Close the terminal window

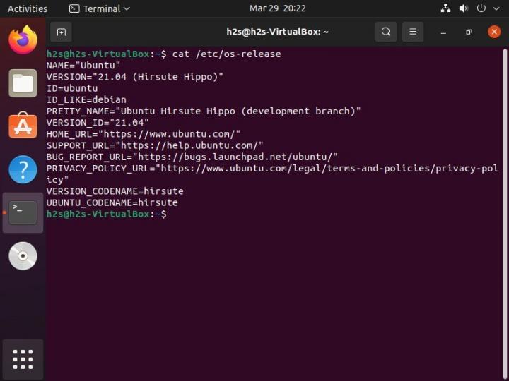point(494,32)
